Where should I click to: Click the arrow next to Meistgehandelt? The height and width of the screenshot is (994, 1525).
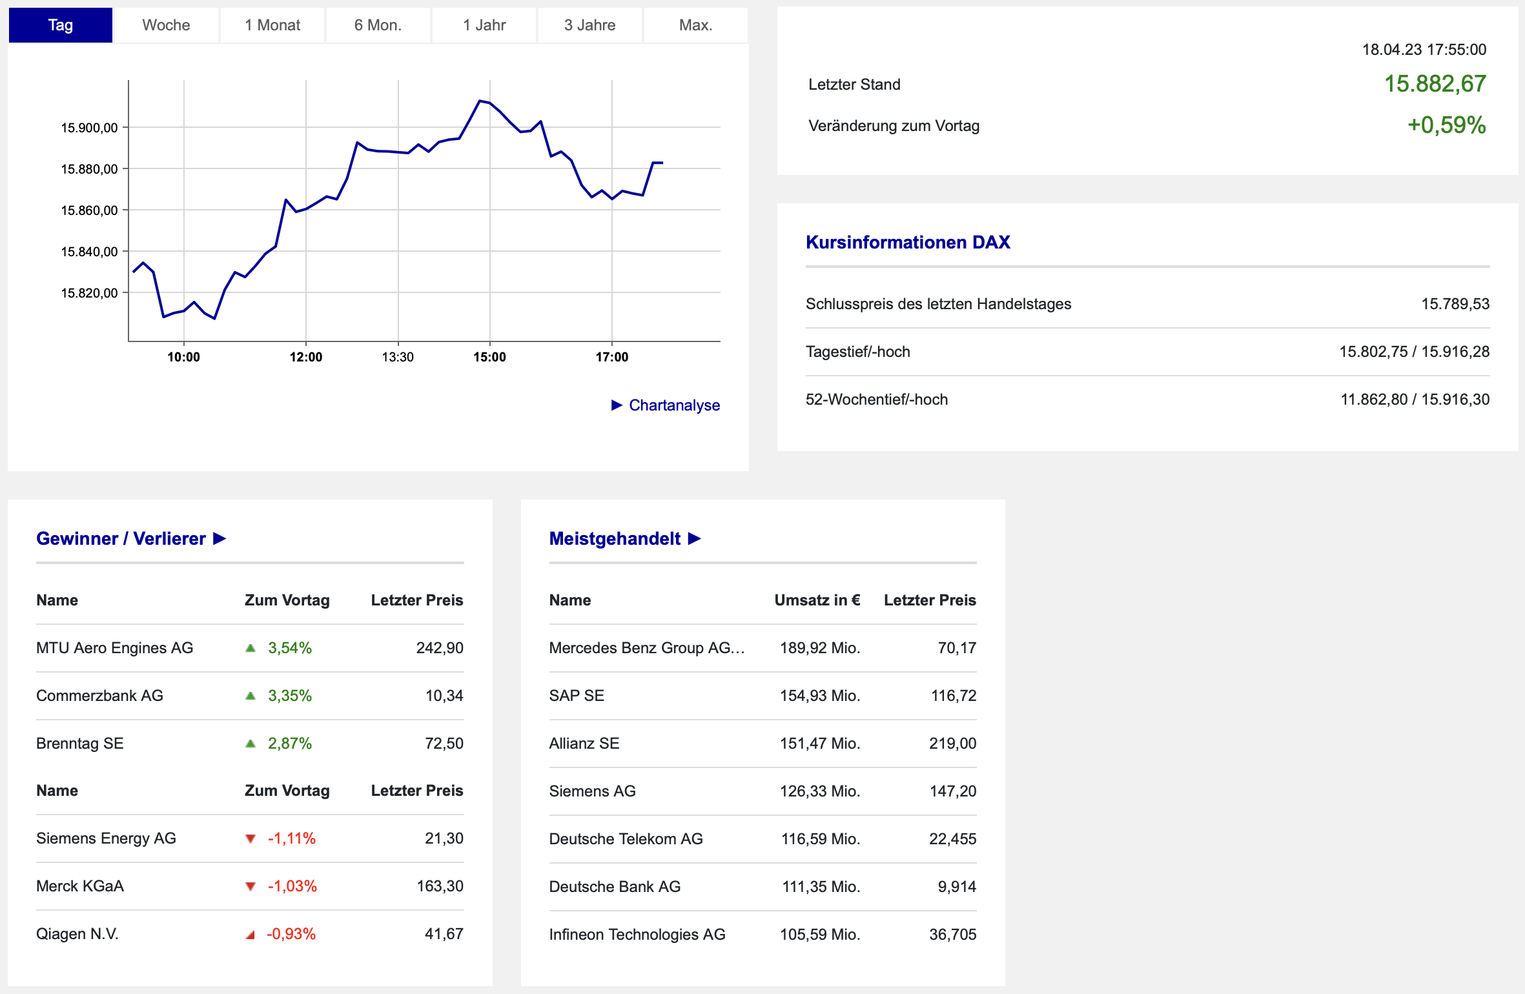(x=694, y=538)
